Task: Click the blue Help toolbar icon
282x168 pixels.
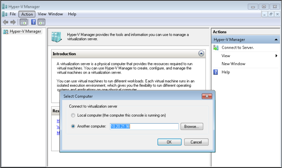Action: [33, 22]
